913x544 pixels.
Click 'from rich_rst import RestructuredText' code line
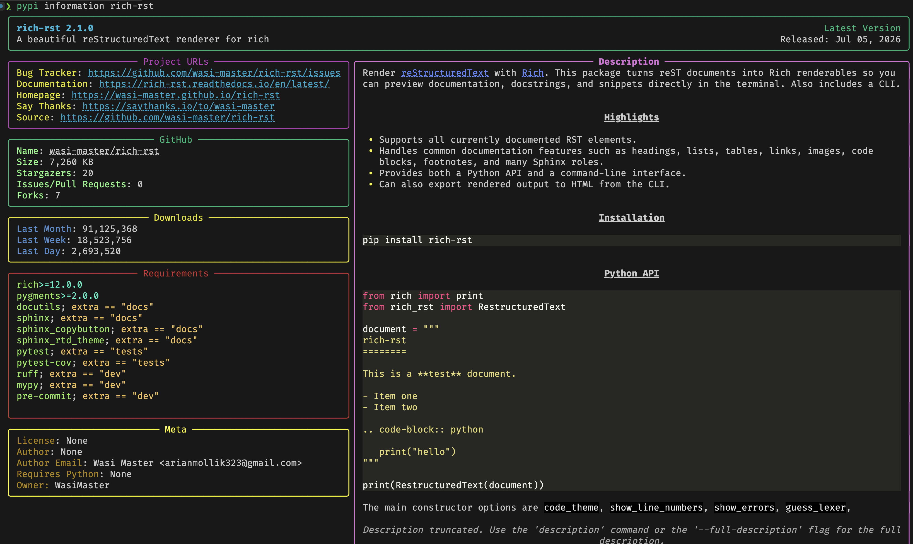464,307
